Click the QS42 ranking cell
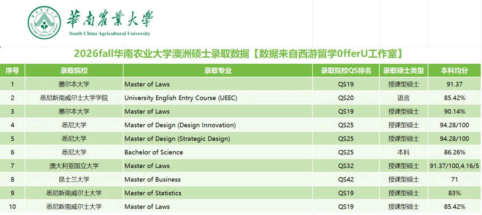 (346, 179)
